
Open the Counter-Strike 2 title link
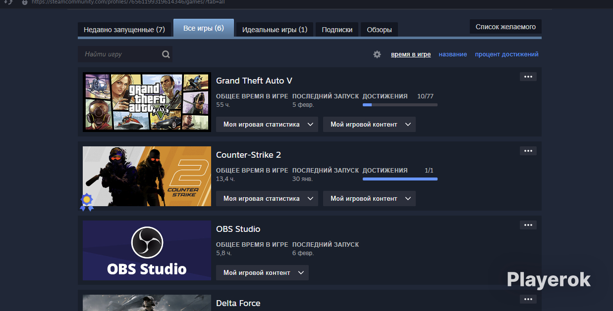point(249,155)
